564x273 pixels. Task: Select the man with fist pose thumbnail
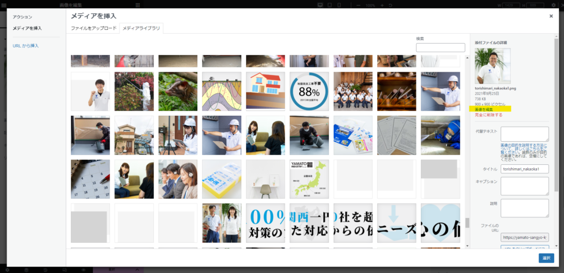(x=90, y=92)
